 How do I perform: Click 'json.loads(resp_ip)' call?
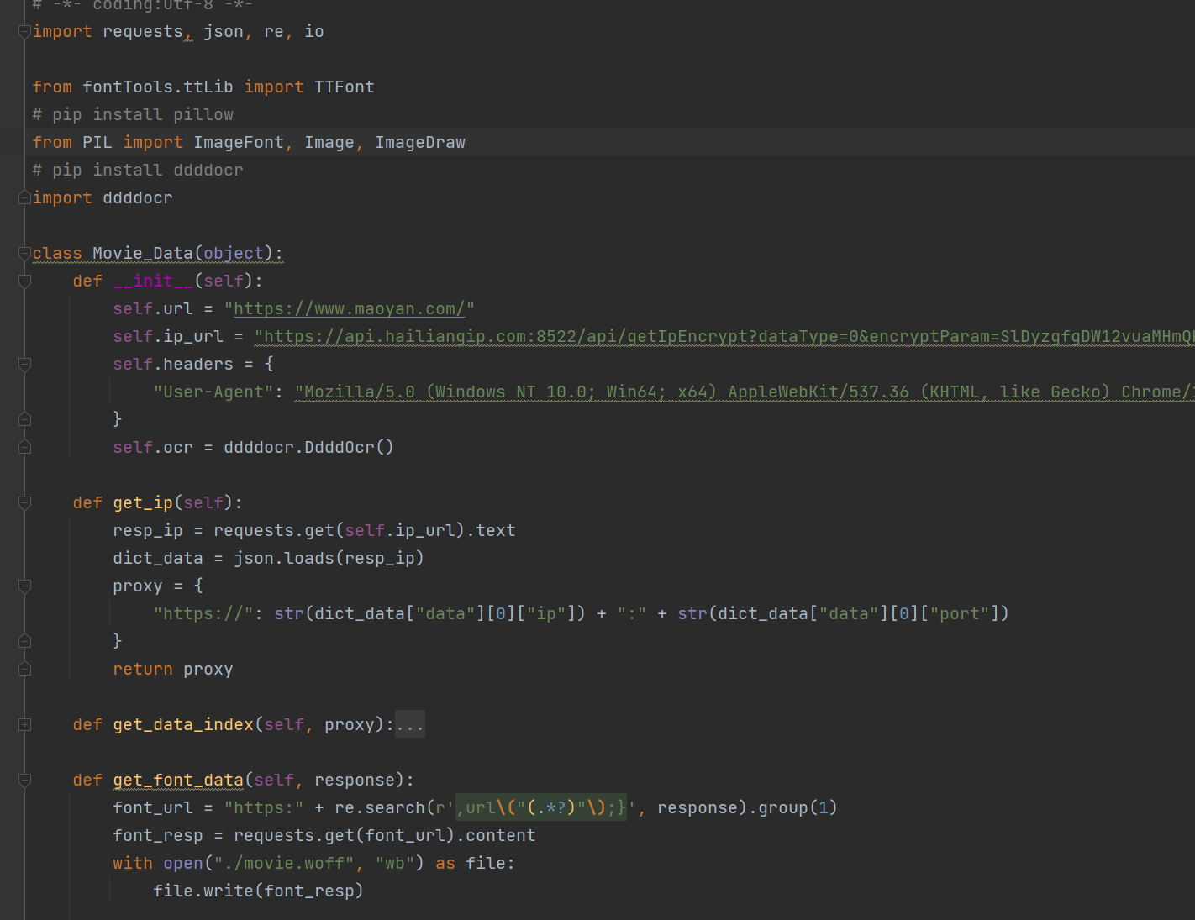pos(329,559)
